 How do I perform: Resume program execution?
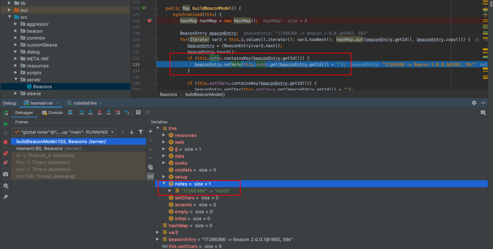coord(5,124)
